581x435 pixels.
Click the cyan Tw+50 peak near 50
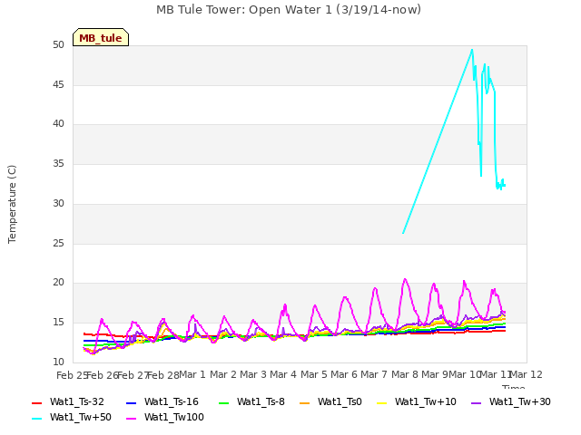pyautogui.click(x=472, y=50)
